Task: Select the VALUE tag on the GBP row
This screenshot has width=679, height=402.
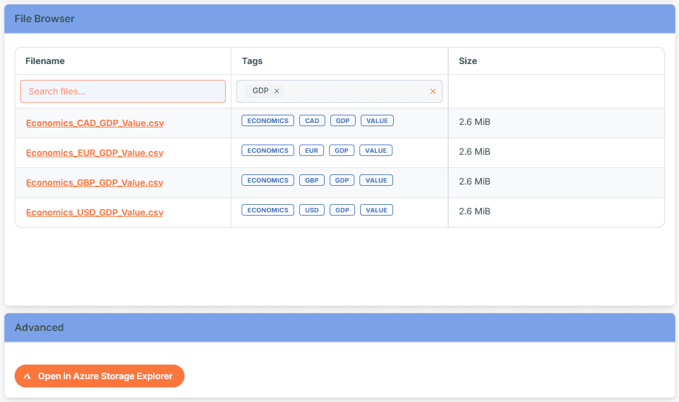Action: (376, 180)
